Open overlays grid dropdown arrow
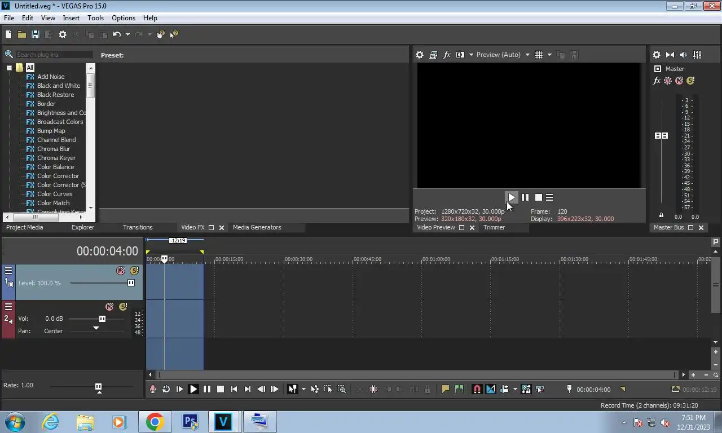Viewport: 722px width, 433px height. 549,55
